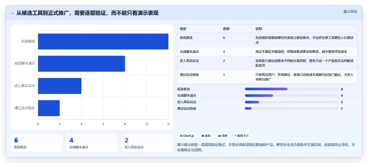Image resolution: width=368 pixels, height=163 pixels.
Task: Click the 通过试点验收 progress bar showing 1
Action: (292, 109)
